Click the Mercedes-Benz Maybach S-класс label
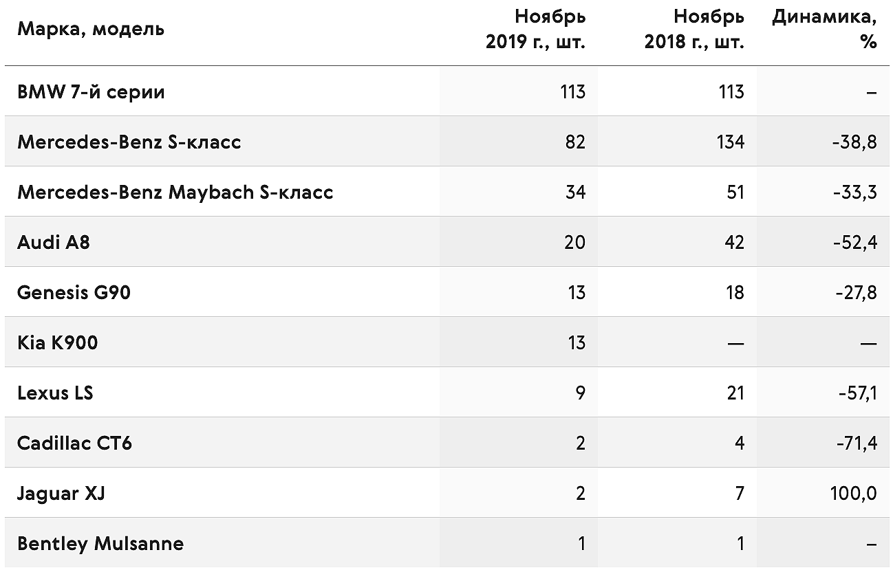 tap(175, 192)
